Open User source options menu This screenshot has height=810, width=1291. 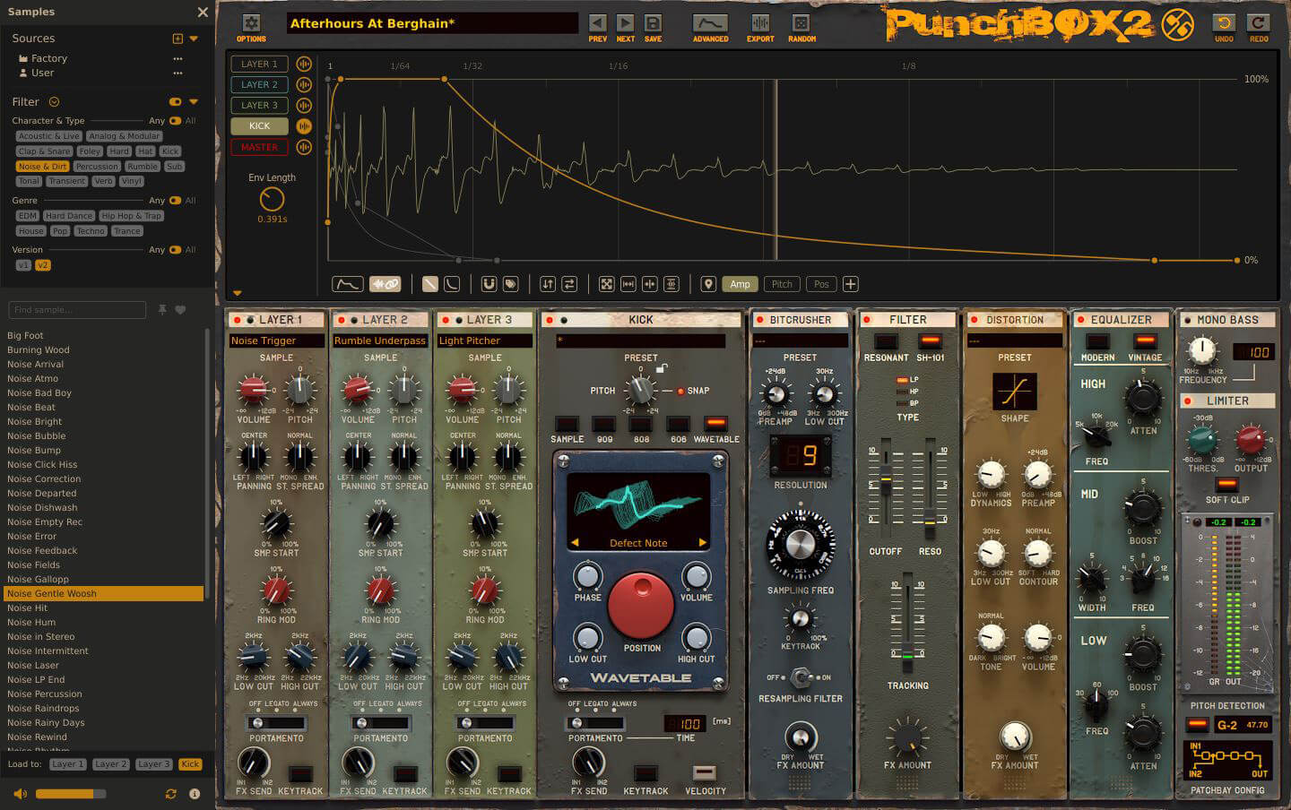[178, 73]
